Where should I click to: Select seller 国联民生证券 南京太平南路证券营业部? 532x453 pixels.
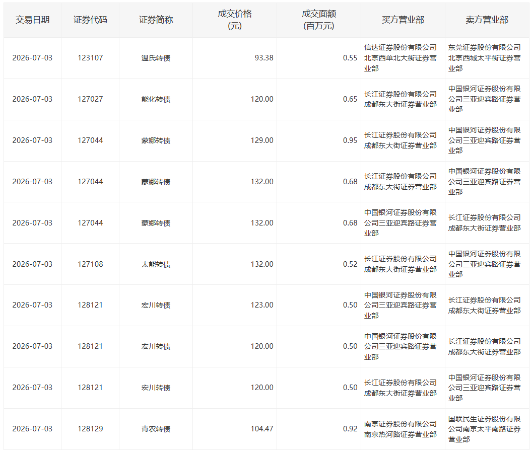[x=485, y=429]
